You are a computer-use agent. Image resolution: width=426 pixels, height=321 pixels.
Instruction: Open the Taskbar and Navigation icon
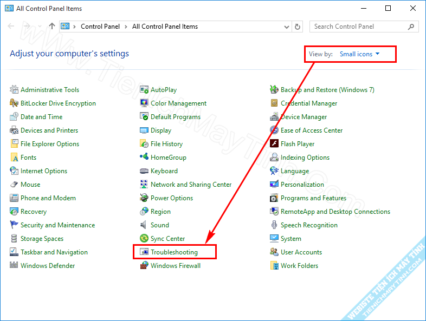pyautogui.click(x=14, y=252)
